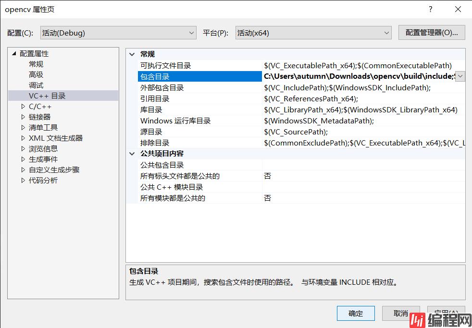472x328 pixels.
Task: Collapse the 配置属性 tree node
Action: [14, 54]
